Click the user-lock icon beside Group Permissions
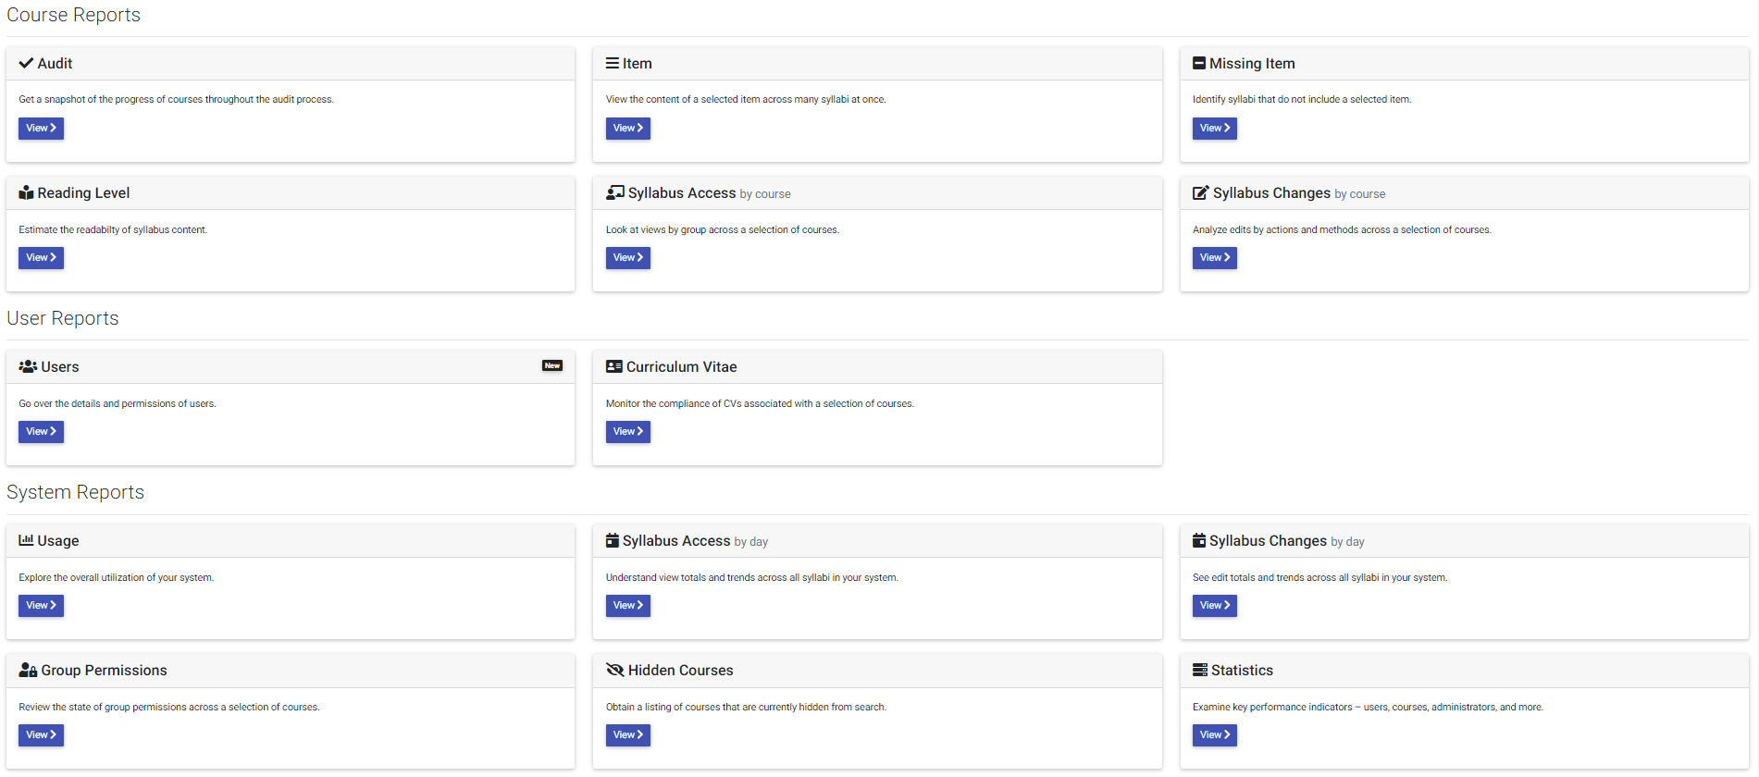This screenshot has width=1759, height=777. pos(28,670)
